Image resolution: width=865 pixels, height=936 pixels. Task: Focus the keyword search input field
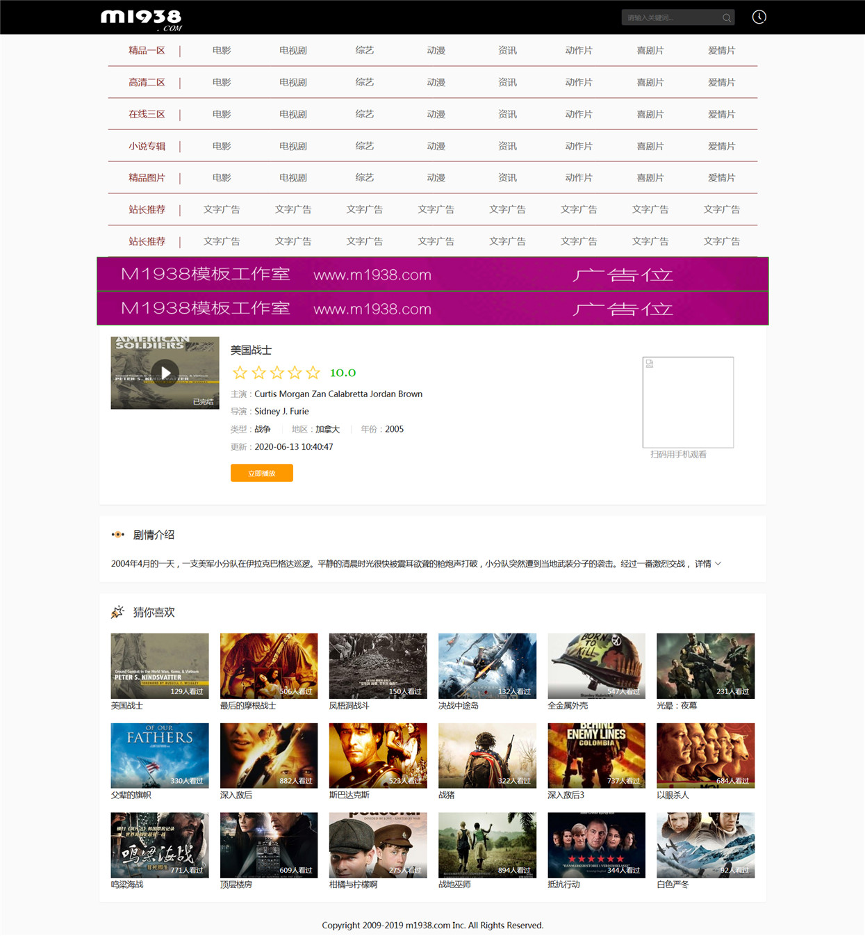pyautogui.click(x=671, y=17)
